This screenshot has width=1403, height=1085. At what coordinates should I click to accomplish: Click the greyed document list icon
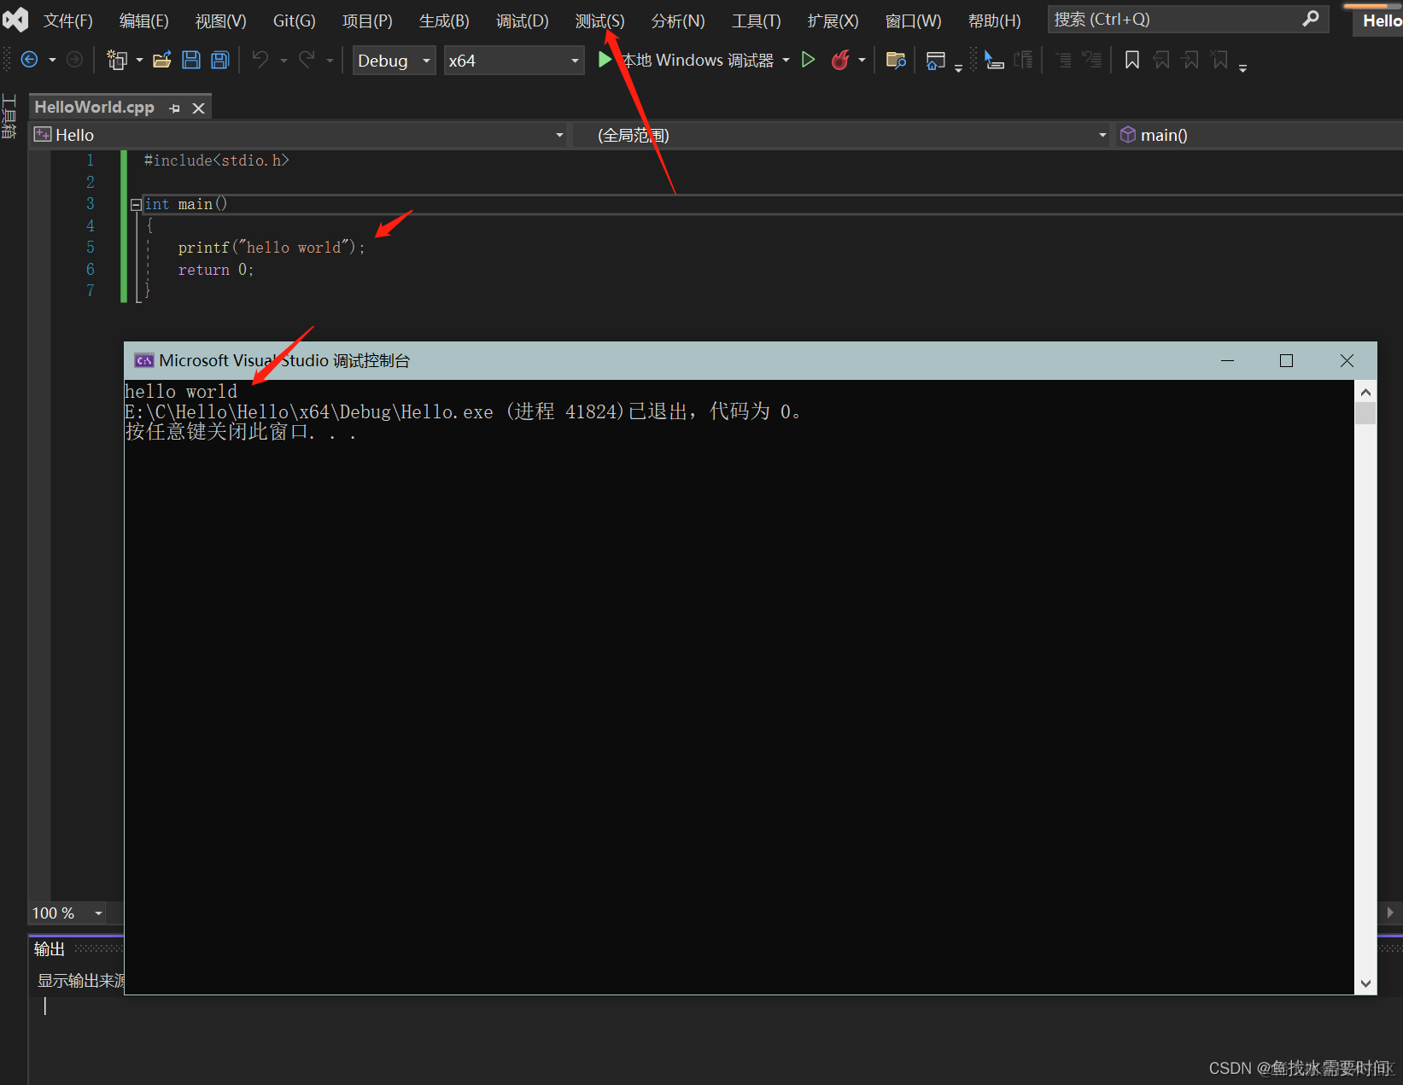point(1023,60)
